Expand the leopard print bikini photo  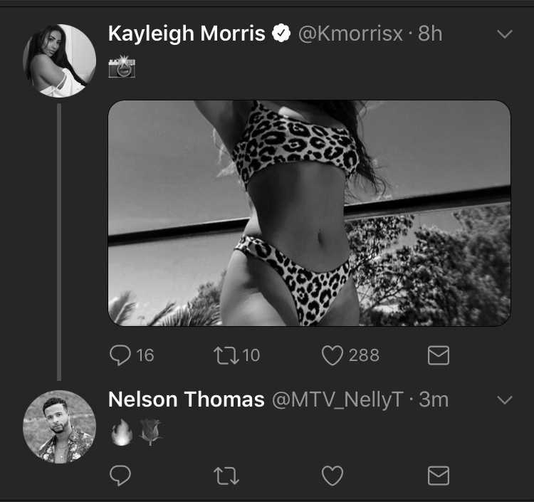[x=309, y=213]
